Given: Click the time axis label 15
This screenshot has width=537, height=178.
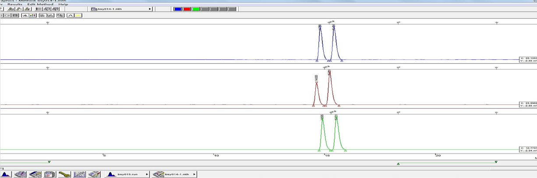Looking at the screenshot, I should (x=328, y=155).
